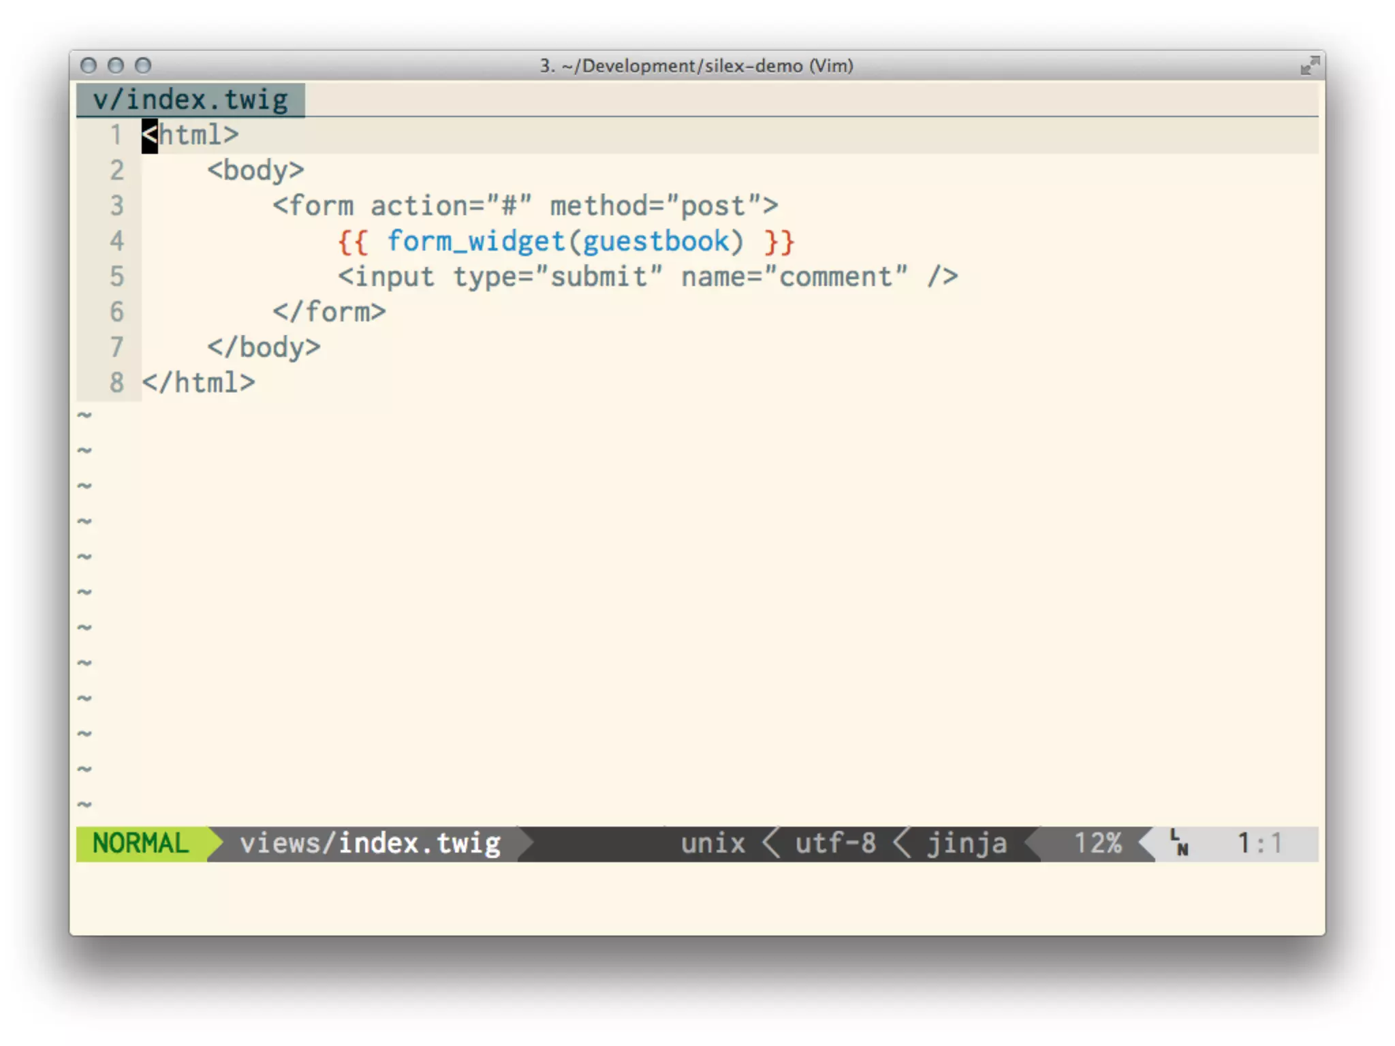This screenshot has width=1395, height=1046.
Task: Click the jinja filetype segment
Action: [x=967, y=843]
